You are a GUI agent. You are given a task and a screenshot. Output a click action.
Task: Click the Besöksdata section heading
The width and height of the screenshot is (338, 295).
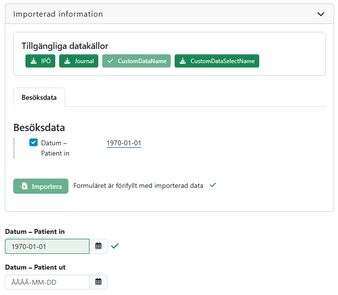point(39,128)
